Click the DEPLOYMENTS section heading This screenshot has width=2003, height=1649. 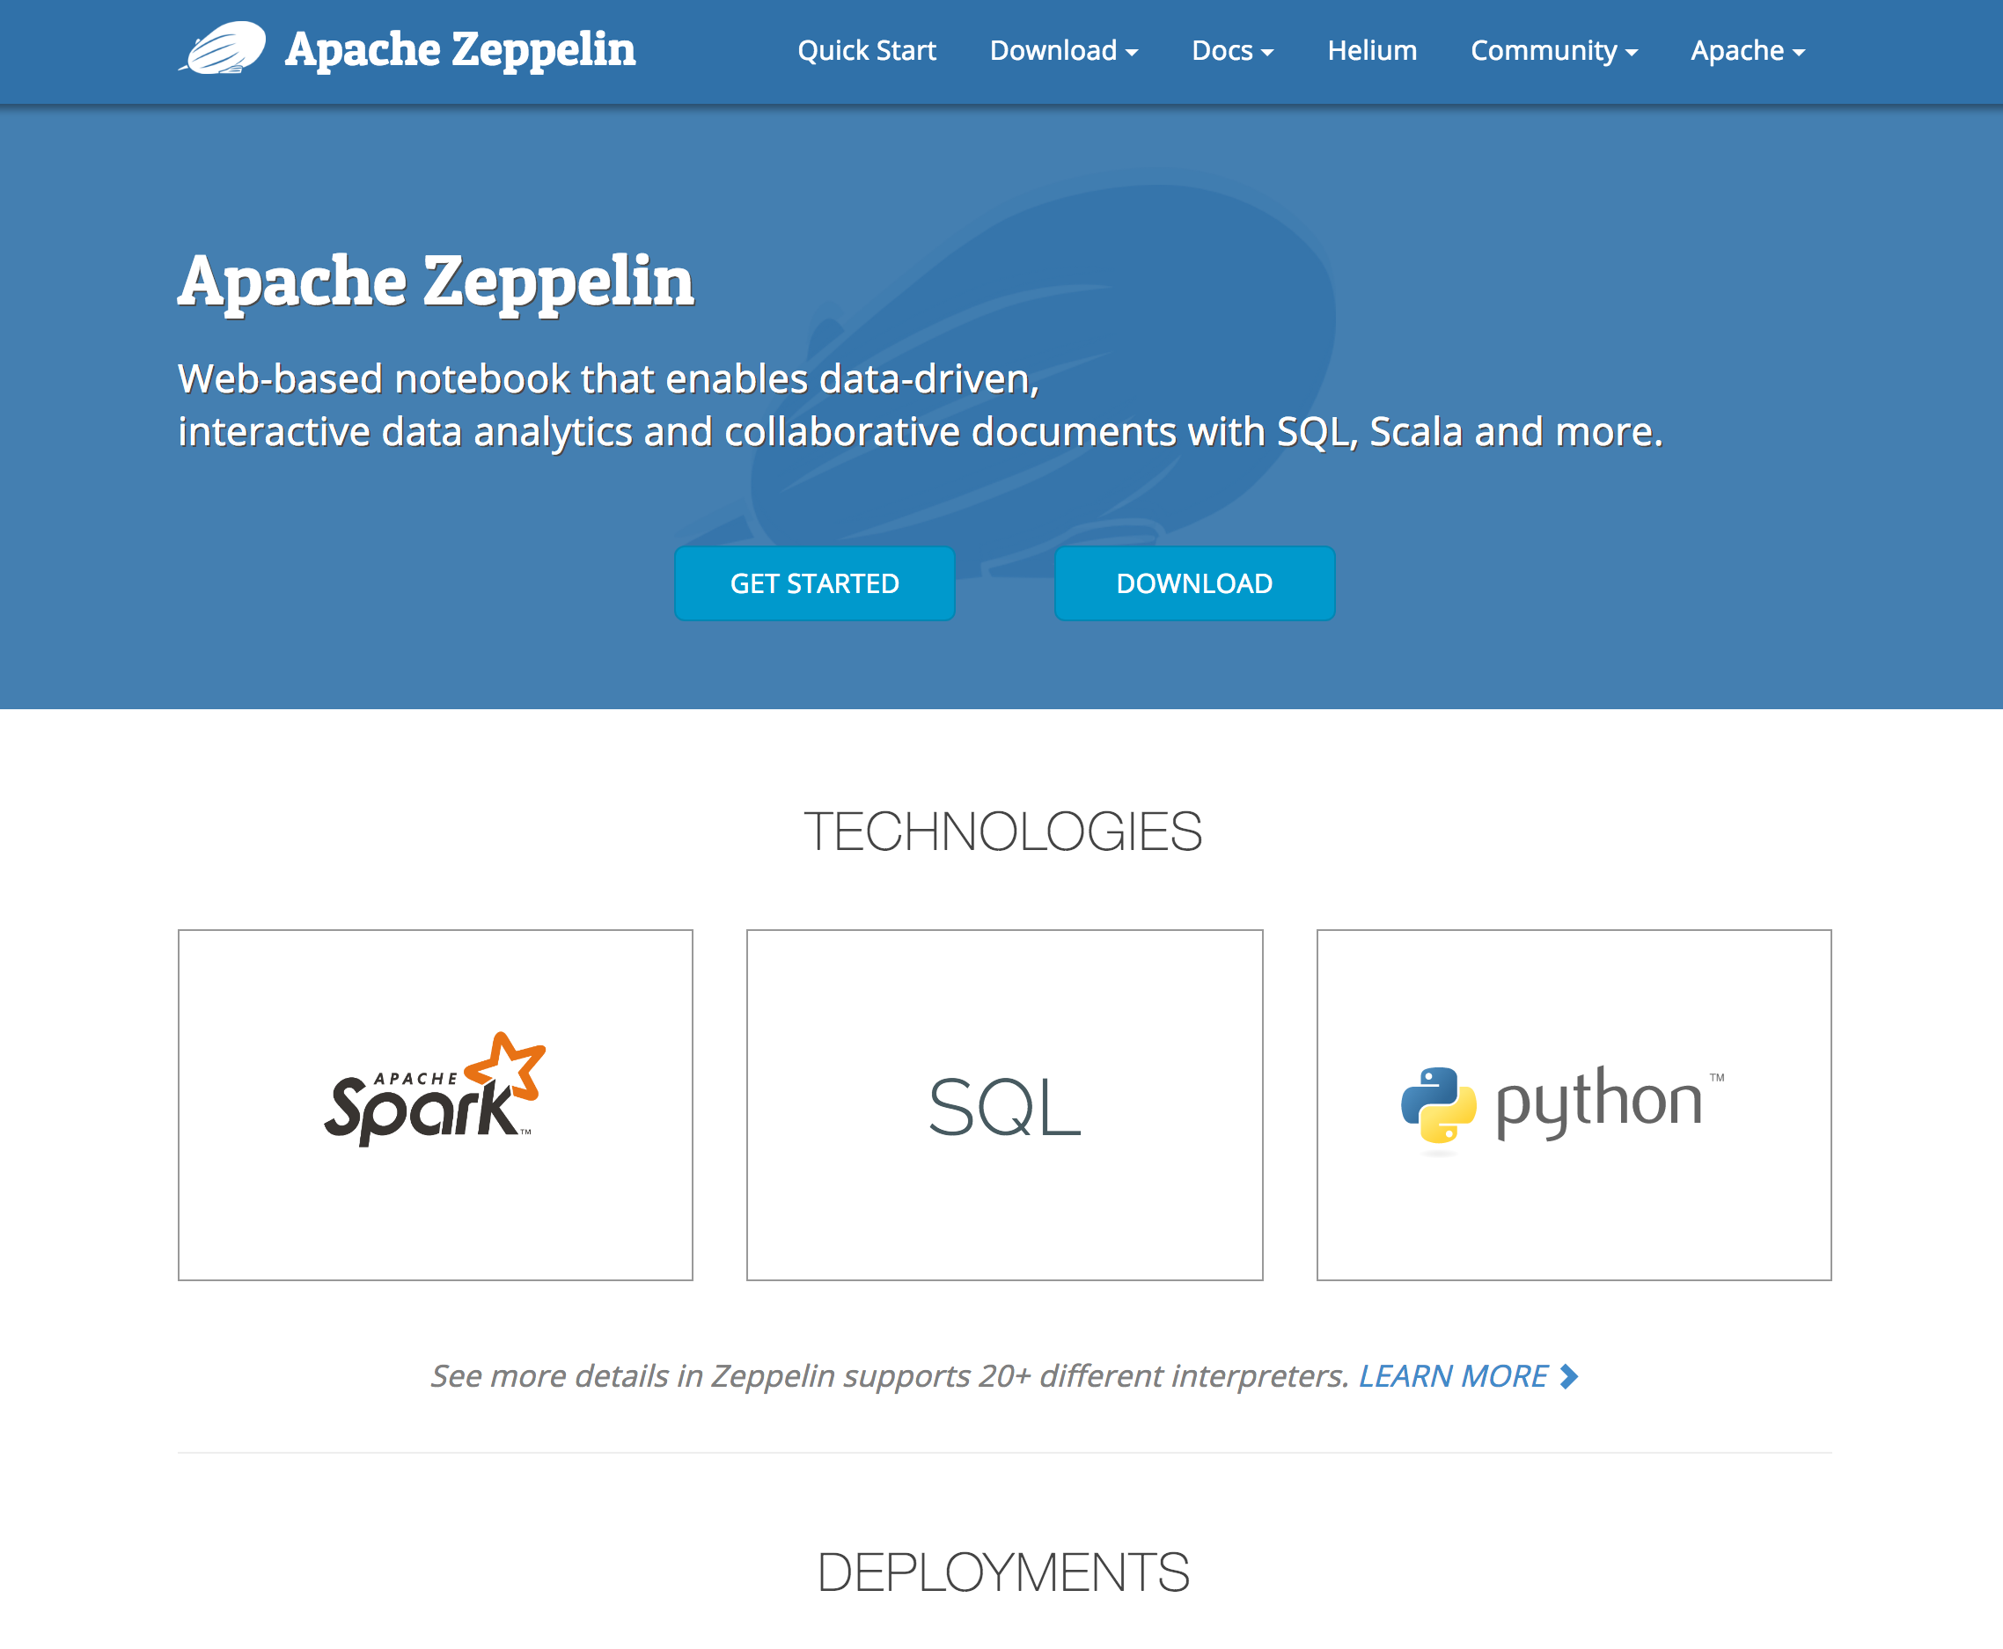[1003, 1572]
